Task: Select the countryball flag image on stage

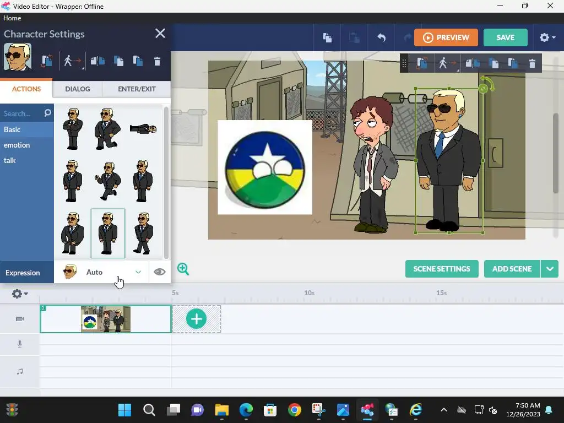Action: [265, 167]
